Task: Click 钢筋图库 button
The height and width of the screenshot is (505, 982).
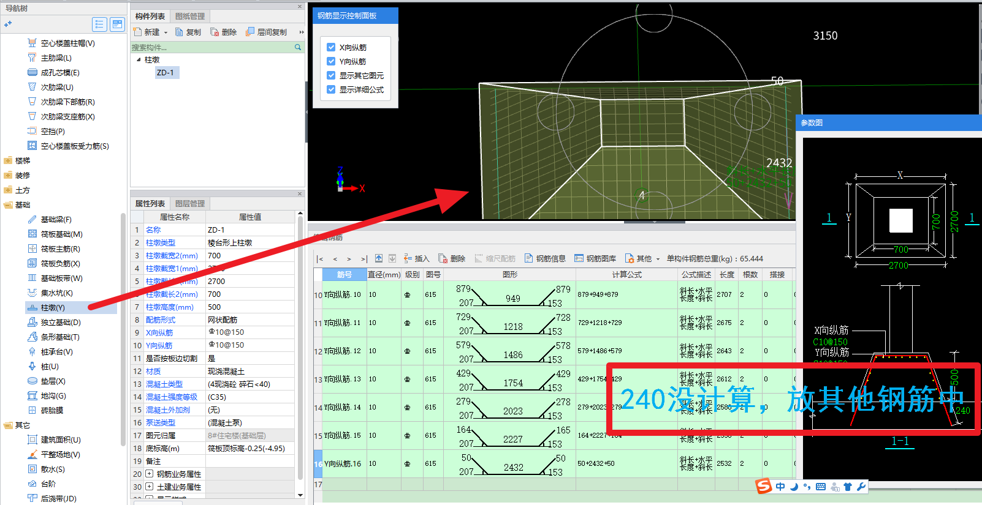Action: (x=595, y=259)
